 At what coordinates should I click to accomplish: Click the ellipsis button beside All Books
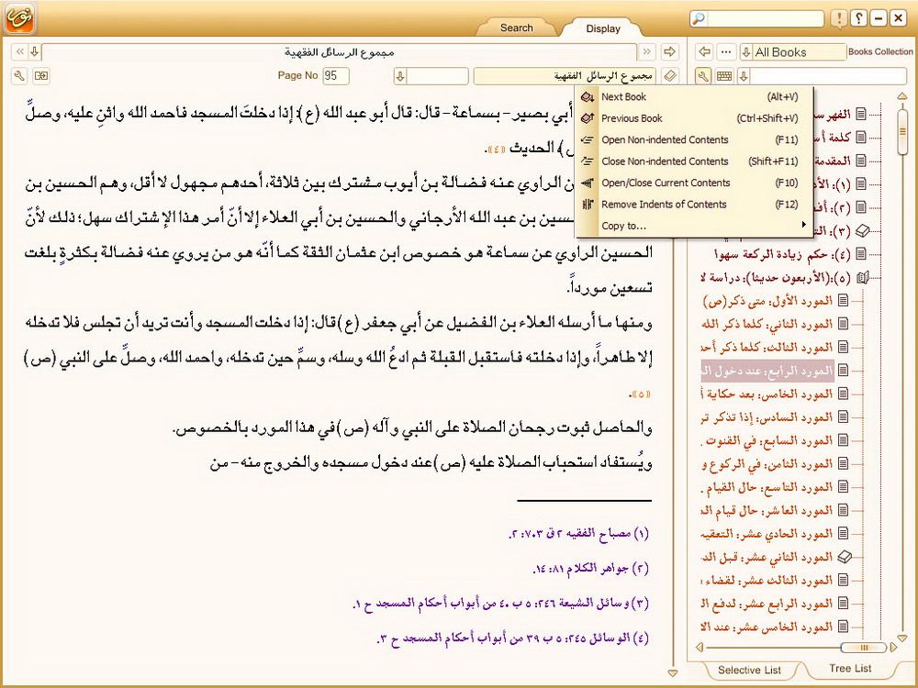tap(726, 51)
